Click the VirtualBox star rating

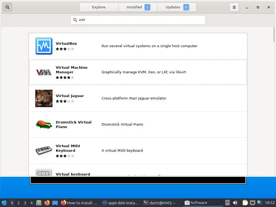[x=65, y=49]
